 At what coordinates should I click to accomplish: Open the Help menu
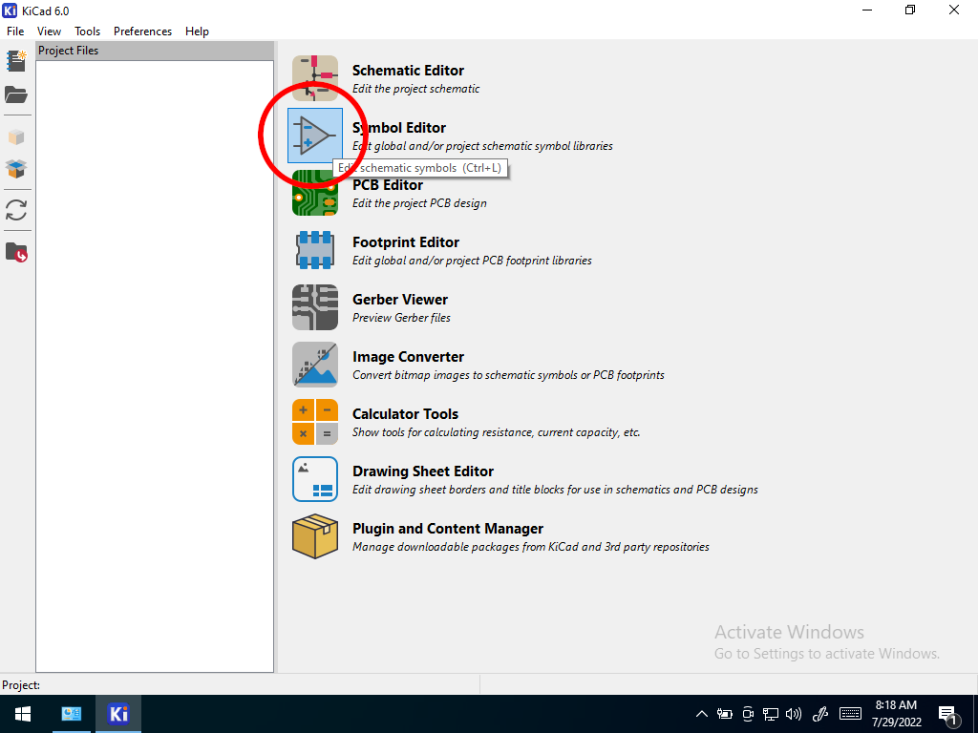pyautogui.click(x=197, y=31)
